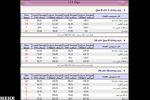Click the bullet beside "بازه زمانی 16 الی 24"
This screenshot has height=100, width=150.
click(124, 71)
